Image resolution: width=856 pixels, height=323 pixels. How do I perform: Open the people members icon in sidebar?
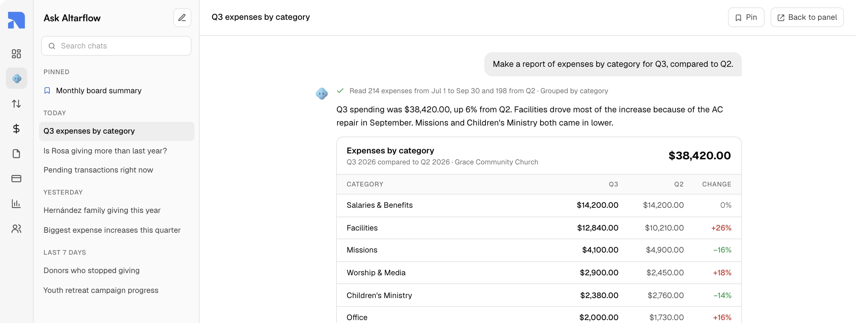tap(17, 229)
